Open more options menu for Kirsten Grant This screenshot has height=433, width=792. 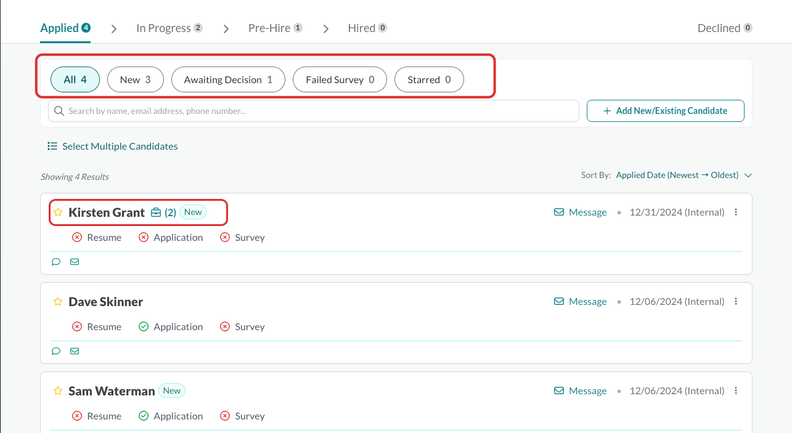[736, 212]
